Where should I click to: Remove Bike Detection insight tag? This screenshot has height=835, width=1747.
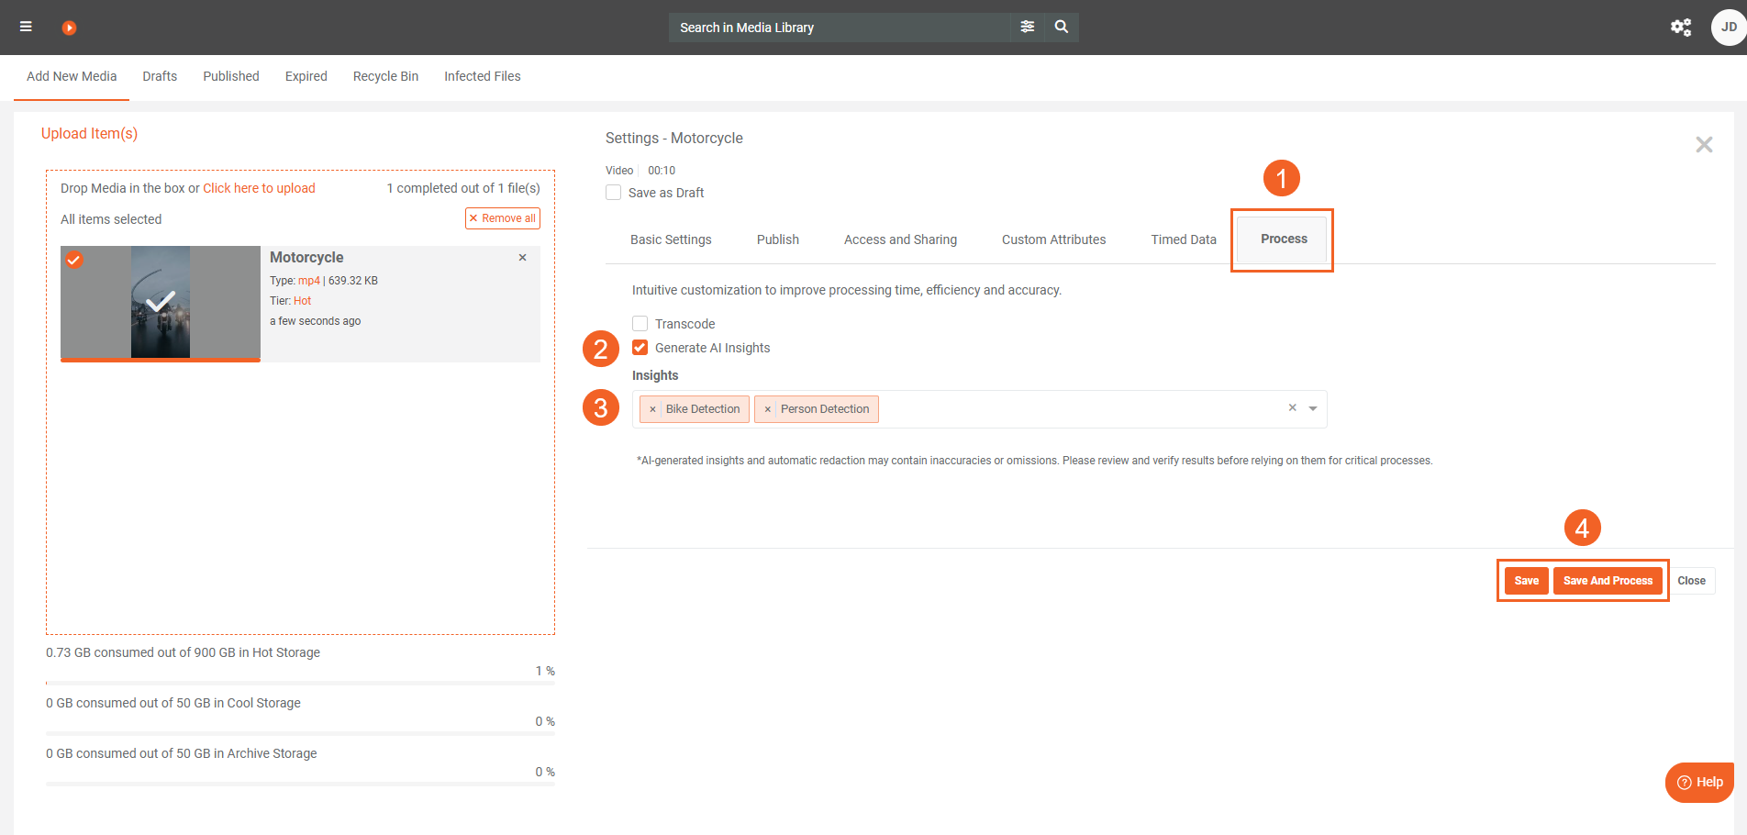[652, 409]
